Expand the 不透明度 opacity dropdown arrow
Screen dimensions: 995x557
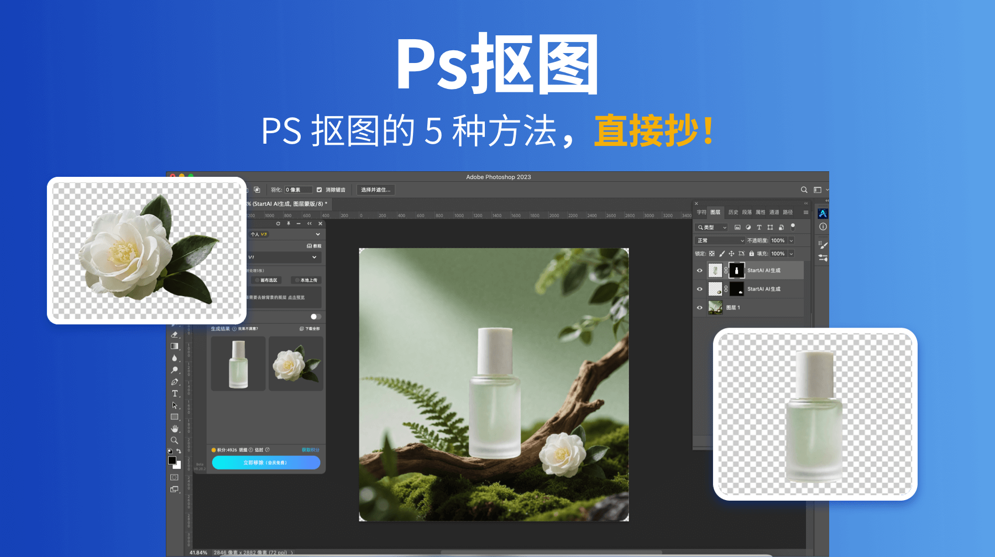[791, 240]
